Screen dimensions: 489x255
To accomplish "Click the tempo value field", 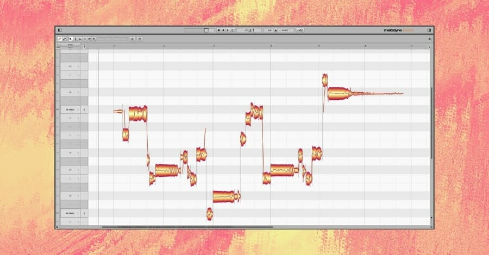I will coord(285,30).
